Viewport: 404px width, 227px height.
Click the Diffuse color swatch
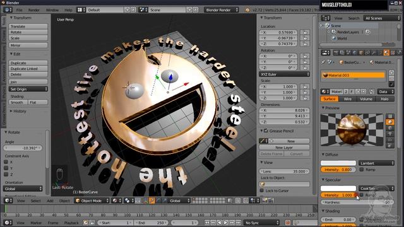[338, 163]
